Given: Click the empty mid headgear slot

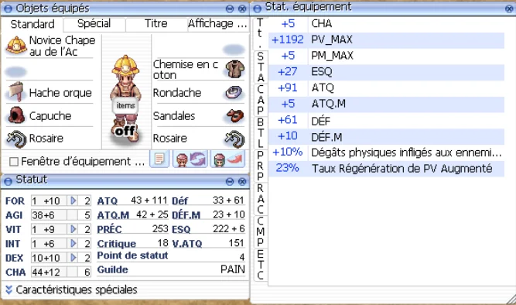Looking at the screenshot, I should 15,71.
